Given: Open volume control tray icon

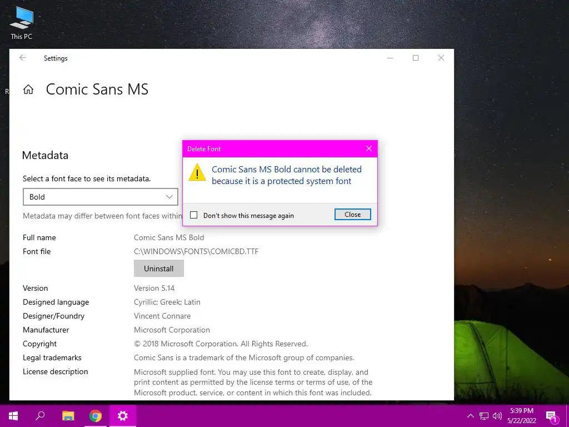Looking at the screenshot, I should [497, 416].
